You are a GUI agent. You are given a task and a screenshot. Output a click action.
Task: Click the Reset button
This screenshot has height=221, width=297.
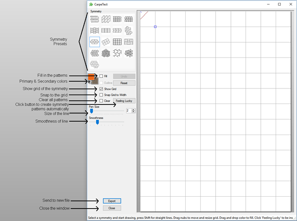pos(124,83)
